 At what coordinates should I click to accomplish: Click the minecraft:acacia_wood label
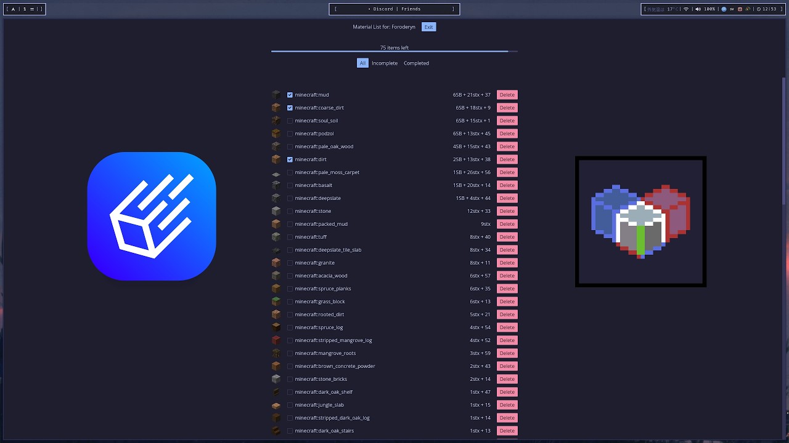[321, 276]
